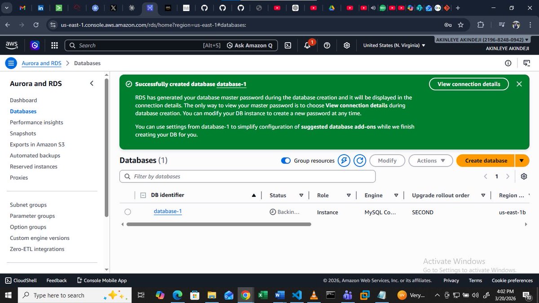The width and height of the screenshot is (539, 303).
Task: Click the Create database button
Action: pyautogui.click(x=486, y=160)
